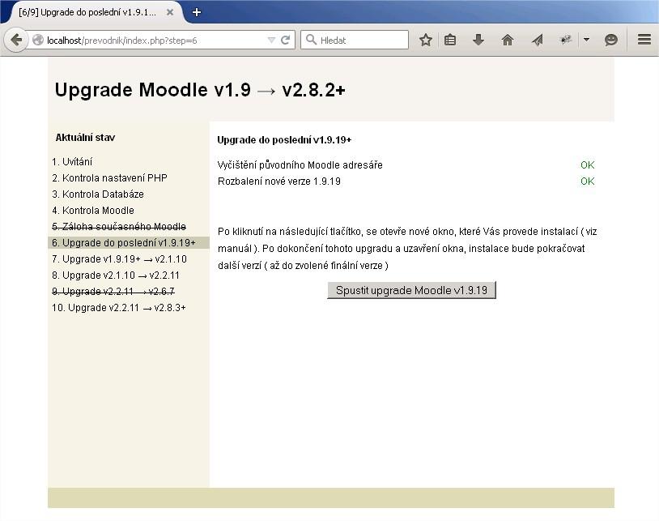Click struck-out step 9. Upgrade v2.2.11 → v2.6.7
Image resolution: width=659 pixels, height=521 pixels.
[113, 292]
